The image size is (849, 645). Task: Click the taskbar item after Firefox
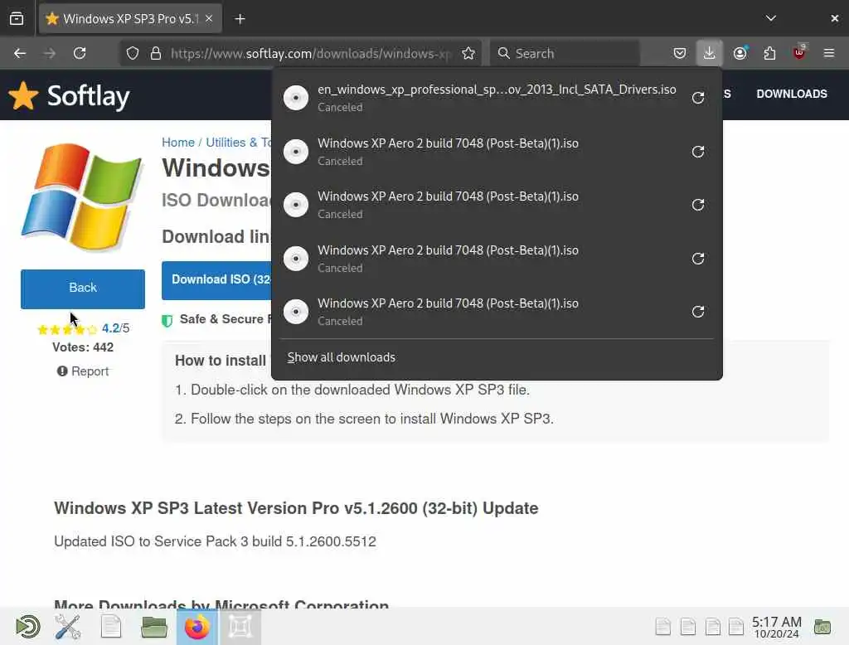pos(240,627)
